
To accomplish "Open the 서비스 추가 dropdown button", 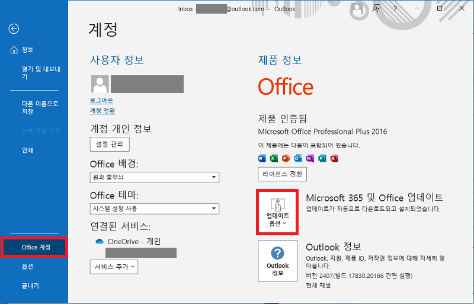I will 114,267.
